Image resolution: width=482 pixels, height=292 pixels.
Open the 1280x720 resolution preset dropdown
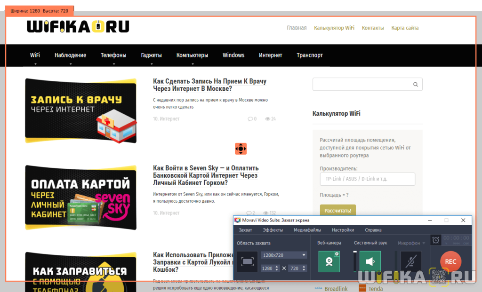284,255
